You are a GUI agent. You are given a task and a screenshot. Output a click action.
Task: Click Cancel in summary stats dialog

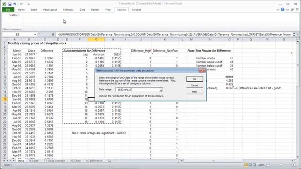pos(194,85)
